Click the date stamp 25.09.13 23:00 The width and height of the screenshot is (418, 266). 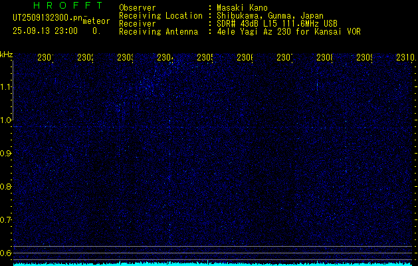click(45, 31)
